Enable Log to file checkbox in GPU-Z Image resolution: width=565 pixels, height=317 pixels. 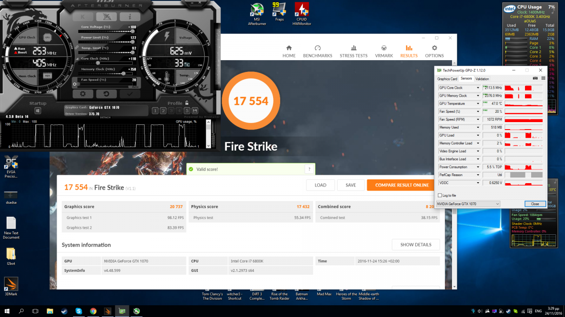[x=440, y=195]
